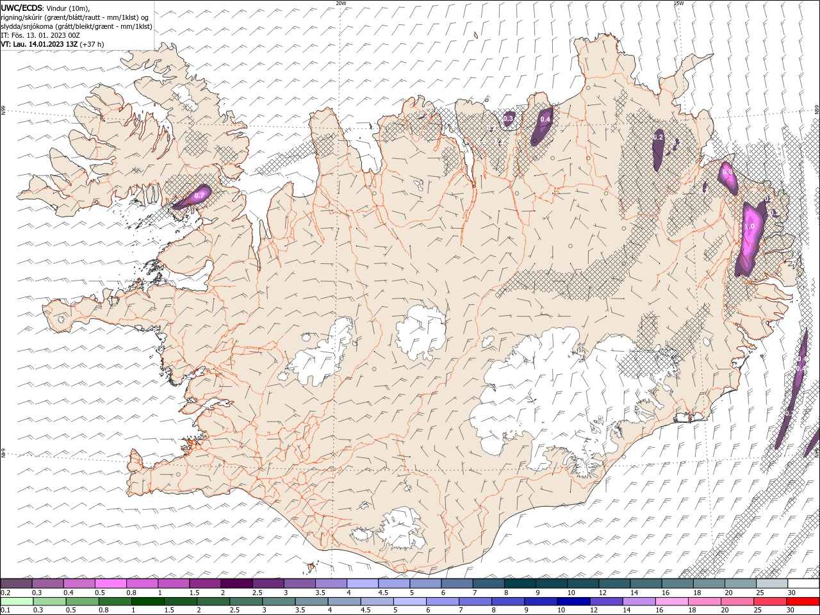The image size is (820, 615).
Task: Click the 1.0 precipitation label in the east
Action: click(750, 226)
